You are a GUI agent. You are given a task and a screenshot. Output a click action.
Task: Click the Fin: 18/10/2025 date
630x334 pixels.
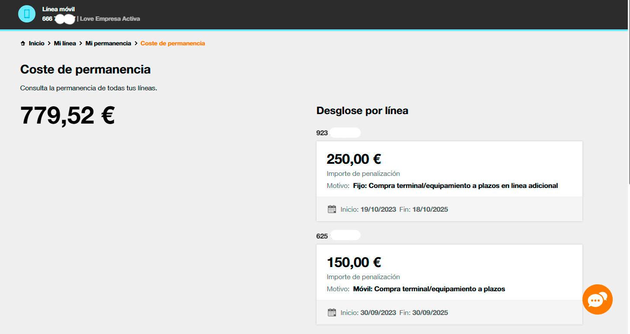423,209
